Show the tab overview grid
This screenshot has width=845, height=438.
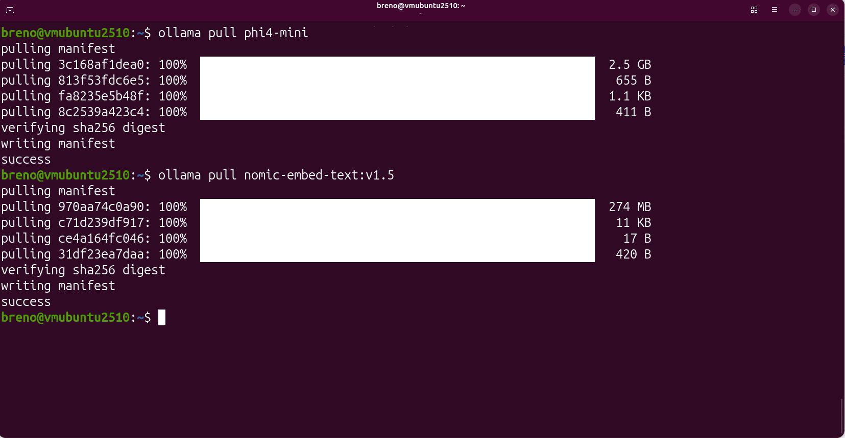(x=754, y=10)
